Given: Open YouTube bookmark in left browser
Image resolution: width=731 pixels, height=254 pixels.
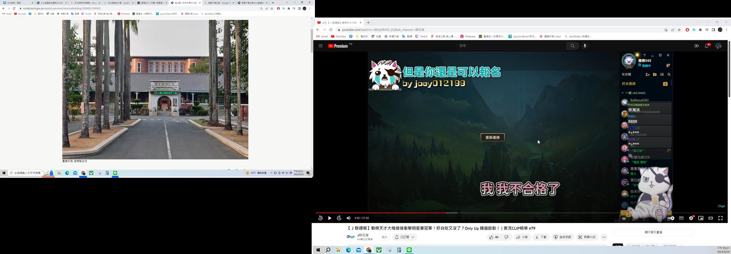Looking at the screenshot, I should [x=20, y=13].
